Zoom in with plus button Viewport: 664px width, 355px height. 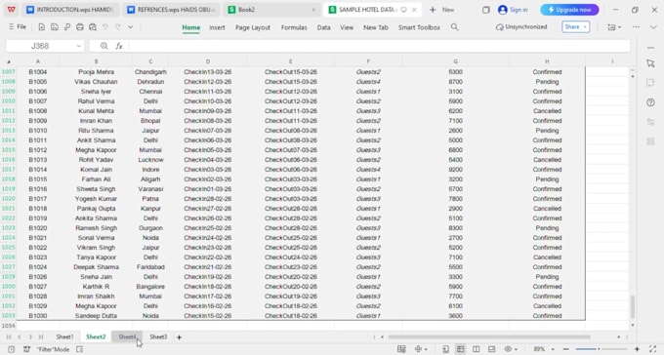click(637, 349)
